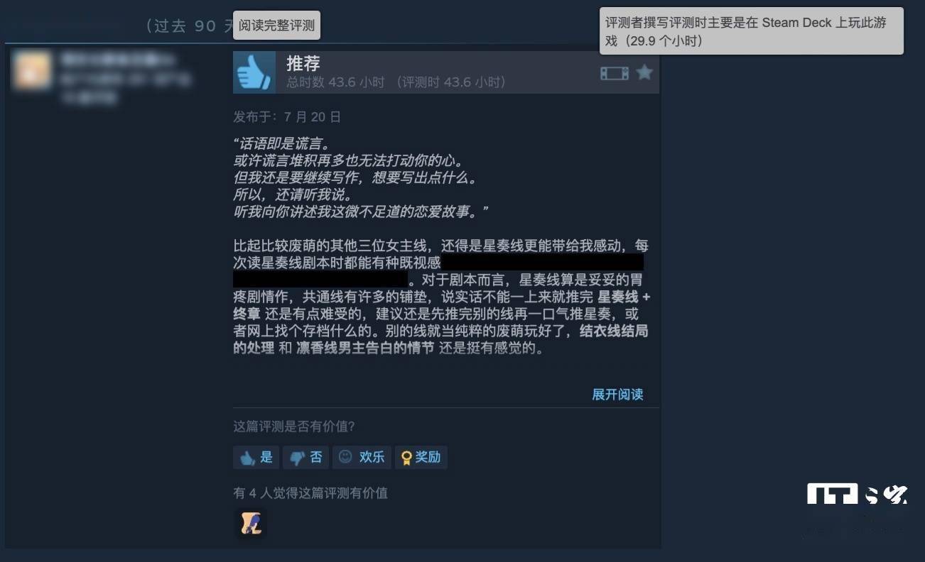Image resolution: width=925 pixels, height=562 pixels.
Task: Click the star icon in review header
Action: tap(644, 72)
